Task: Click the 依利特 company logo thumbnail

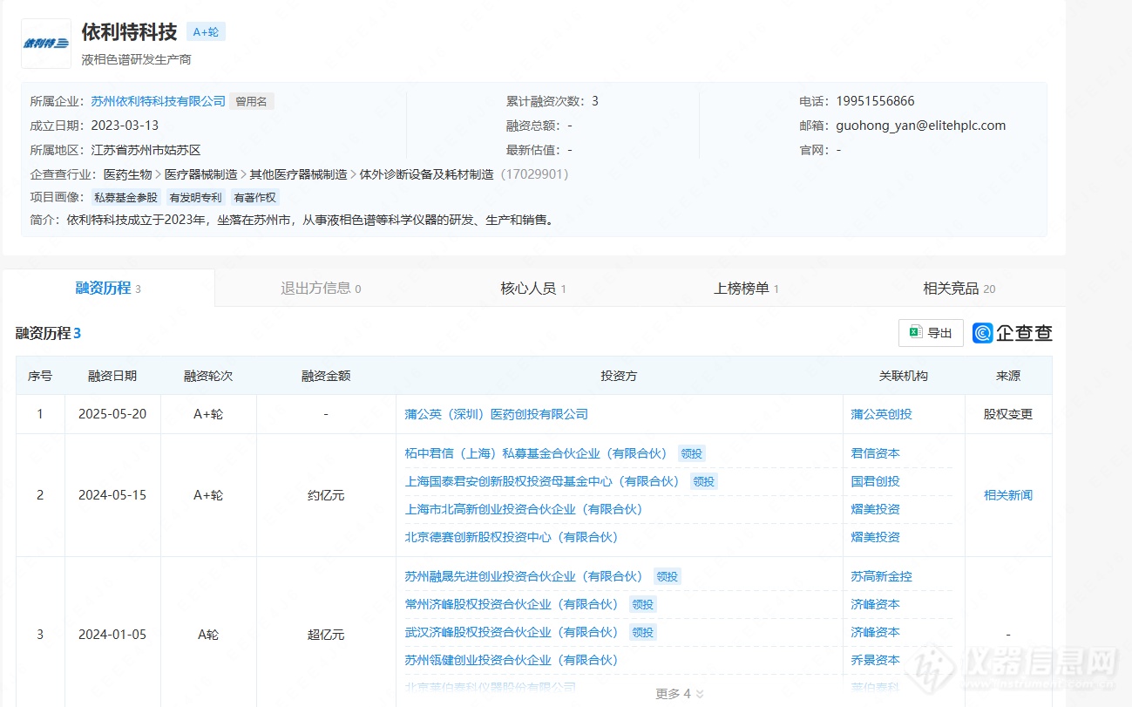Action: click(46, 44)
